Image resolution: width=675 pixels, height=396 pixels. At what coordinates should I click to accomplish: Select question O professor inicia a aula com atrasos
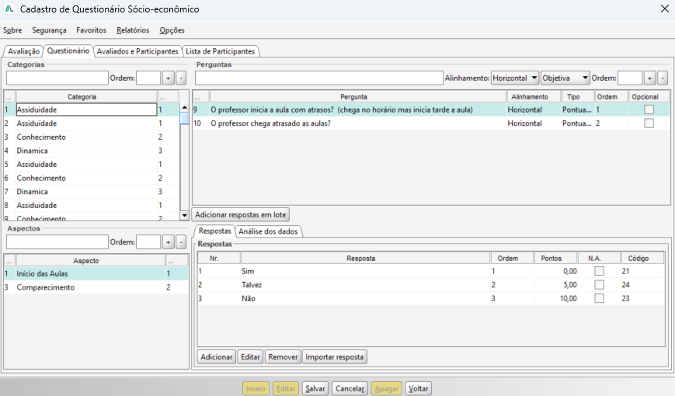431,109
